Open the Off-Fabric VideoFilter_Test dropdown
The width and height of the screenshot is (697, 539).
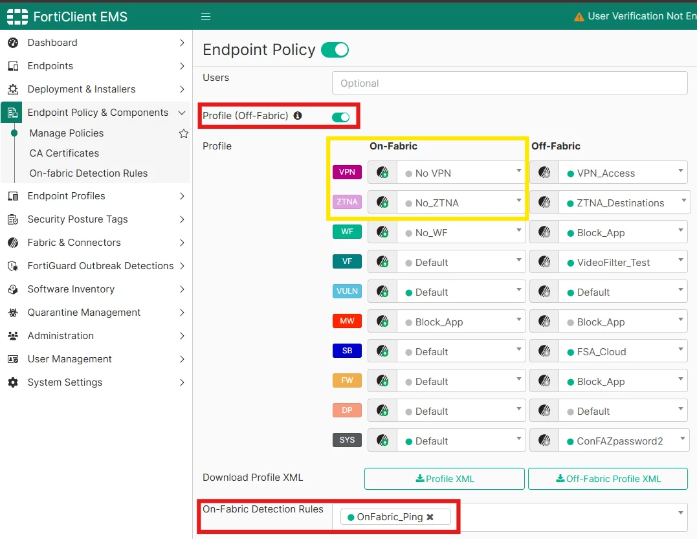tap(623, 261)
